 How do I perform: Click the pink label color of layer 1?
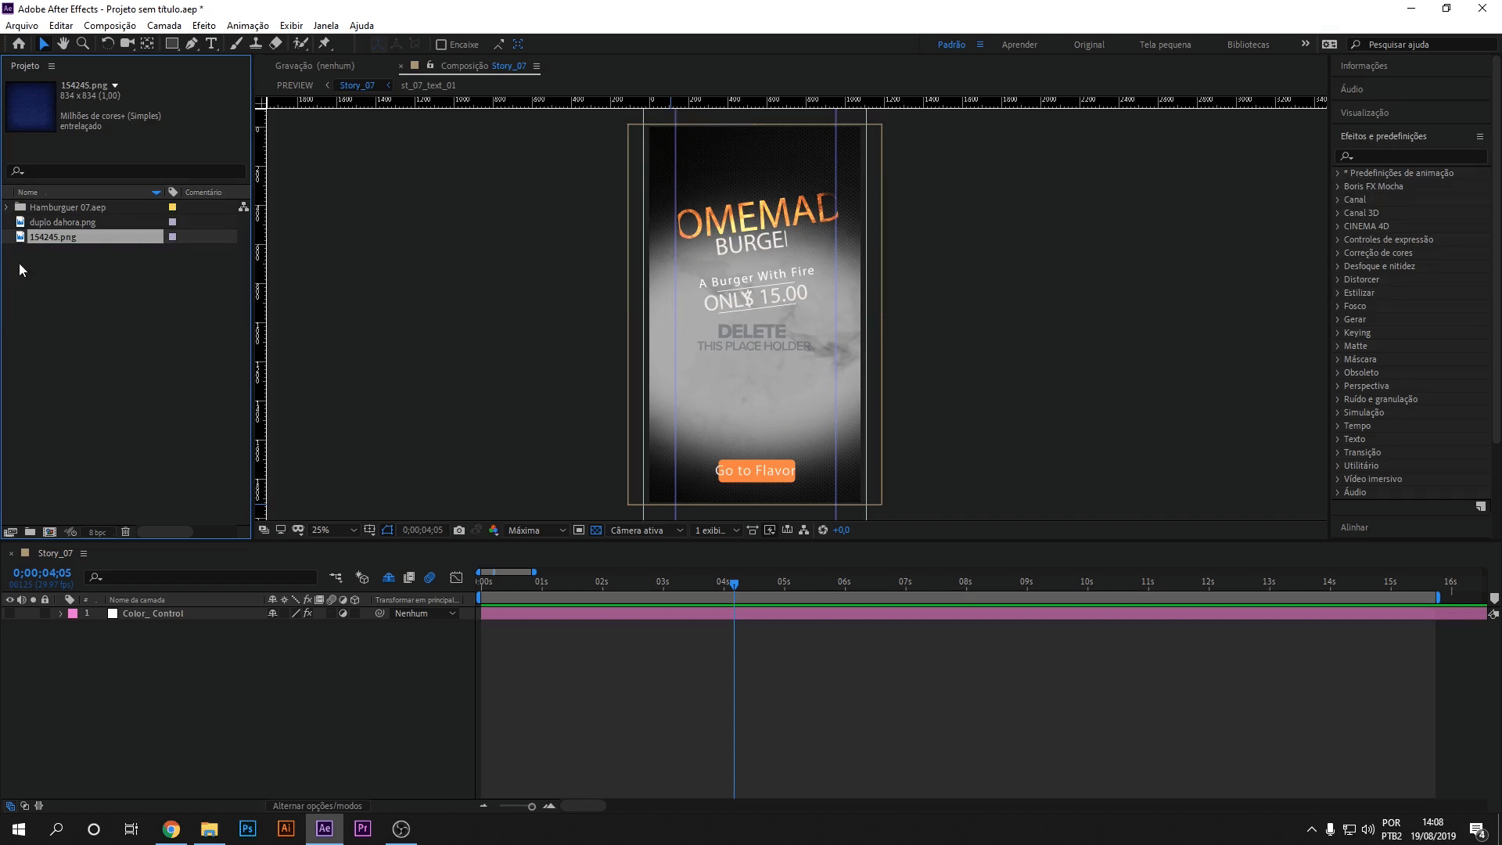73,614
